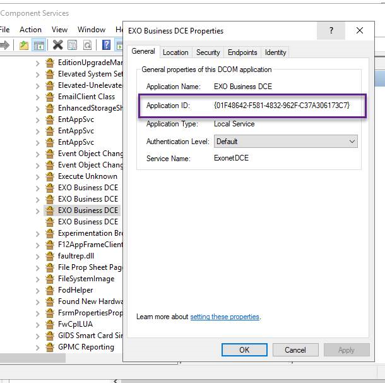Click the Up One Level folder icon
The image size is (385, 383).
coord(24,45)
